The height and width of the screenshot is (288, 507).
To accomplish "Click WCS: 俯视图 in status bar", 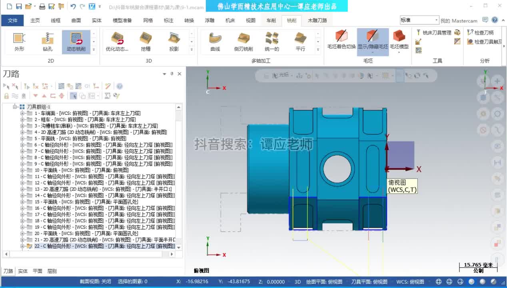I will [x=410, y=282].
